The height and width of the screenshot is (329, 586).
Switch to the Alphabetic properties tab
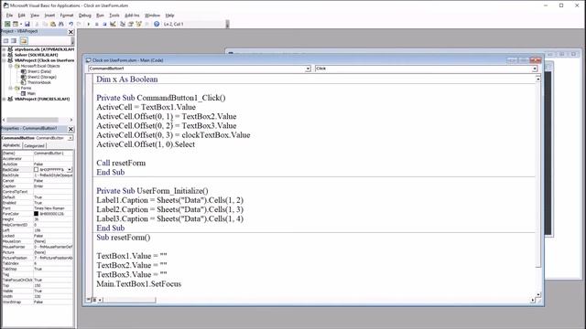click(12, 145)
